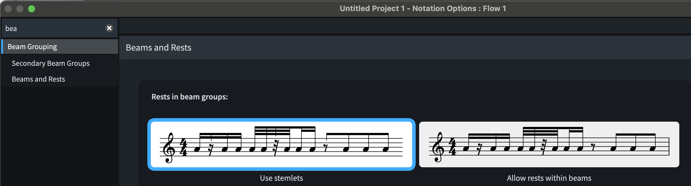
Task: Click the 'Use stemlets' caption text
Action: click(x=281, y=178)
